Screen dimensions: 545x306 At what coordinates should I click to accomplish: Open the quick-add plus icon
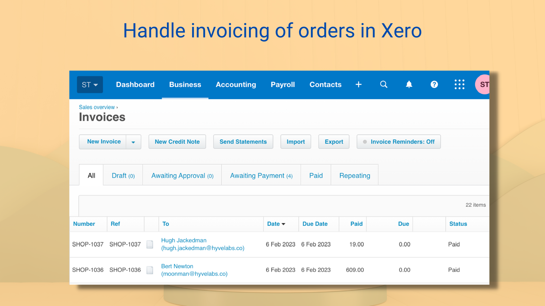click(358, 84)
